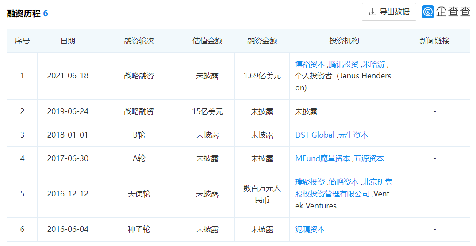Click the 导出数据 export button
Screen dimensions: 476x246
pyautogui.click(x=388, y=12)
